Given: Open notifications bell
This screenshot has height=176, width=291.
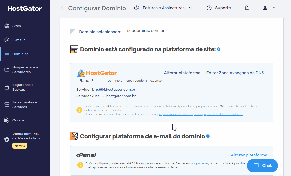Looking at the screenshot, I should click(x=247, y=8).
